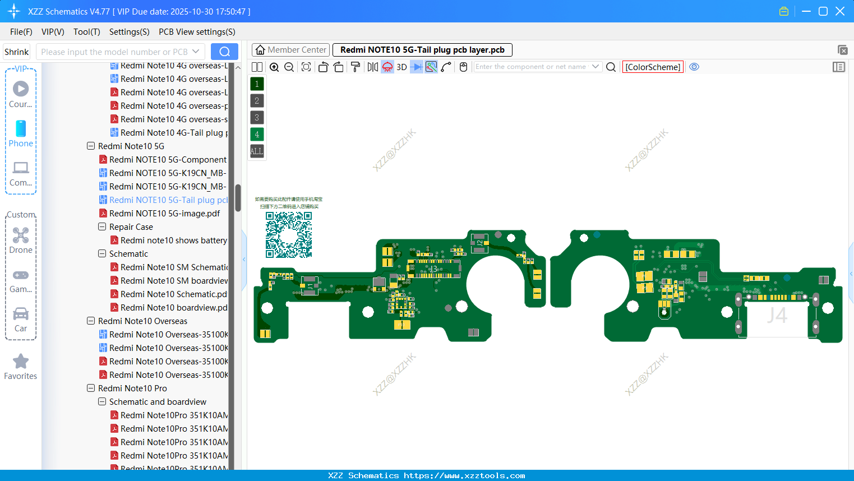Rotate the board counterclockwise
The image size is (854, 481).
[324, 67]
